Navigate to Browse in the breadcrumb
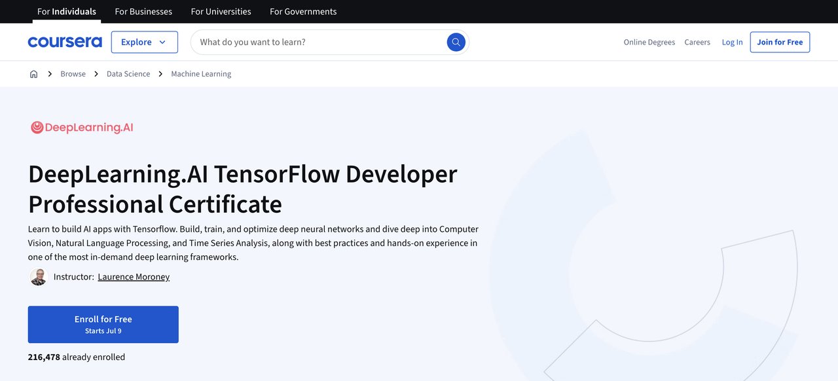The image size is (838, 381). point(73,74)
